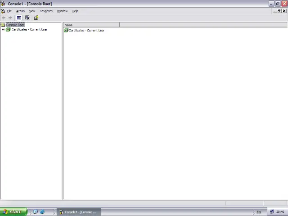Click the Console1 taskbar button
This screenshot has height=216, width=288.
pyautogui.click(x=79, y=212)
